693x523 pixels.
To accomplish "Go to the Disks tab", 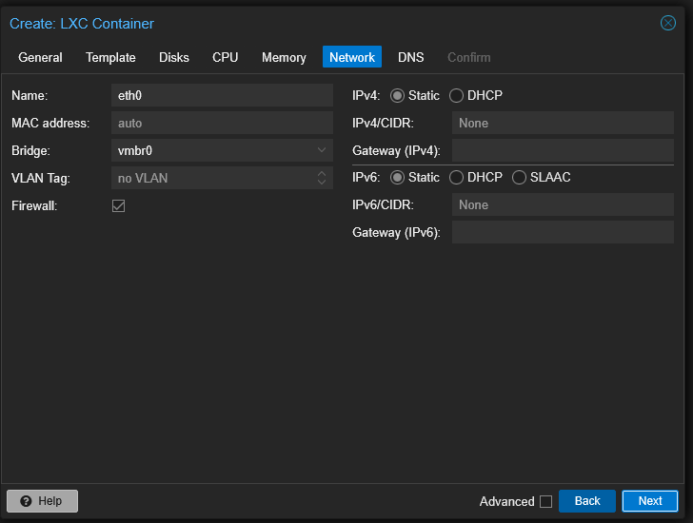I will pyautogui.click(x=173, y=57).
